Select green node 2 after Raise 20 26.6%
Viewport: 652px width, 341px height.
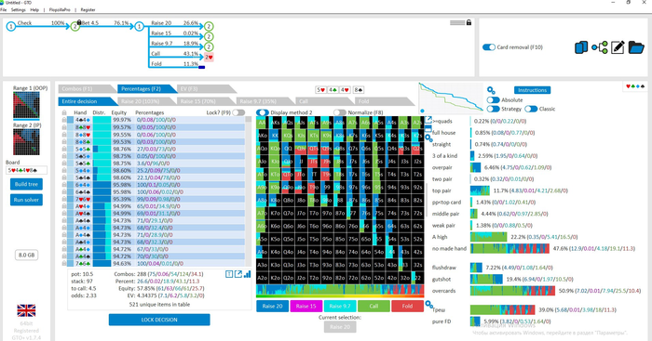pos(209,27)
